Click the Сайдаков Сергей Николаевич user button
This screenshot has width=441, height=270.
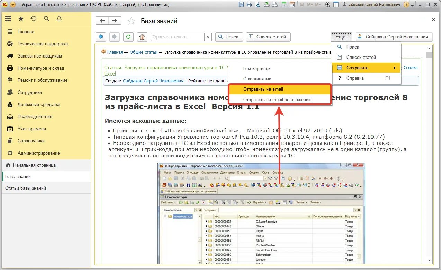tap(394, 37)
